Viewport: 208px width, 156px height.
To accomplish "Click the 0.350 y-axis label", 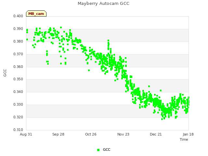I will click(x=18, y=79).
